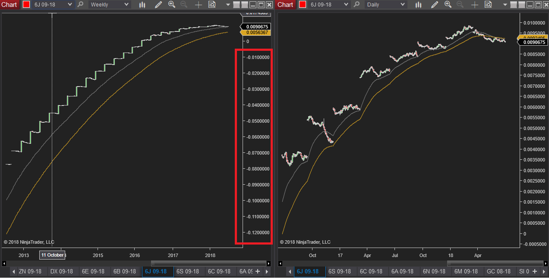Zoom in on the Daily chart
This screenshot has height=279, width=549.
coord(448,5)
